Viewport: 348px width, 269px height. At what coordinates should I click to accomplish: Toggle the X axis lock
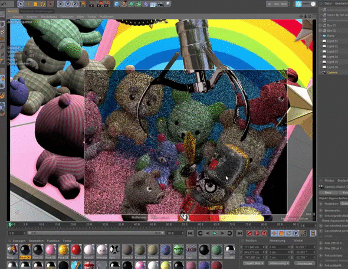[x=60, y=4]
